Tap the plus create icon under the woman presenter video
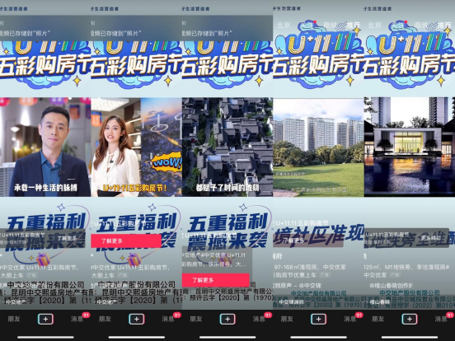455x341 pixels. tap(137, 319)
